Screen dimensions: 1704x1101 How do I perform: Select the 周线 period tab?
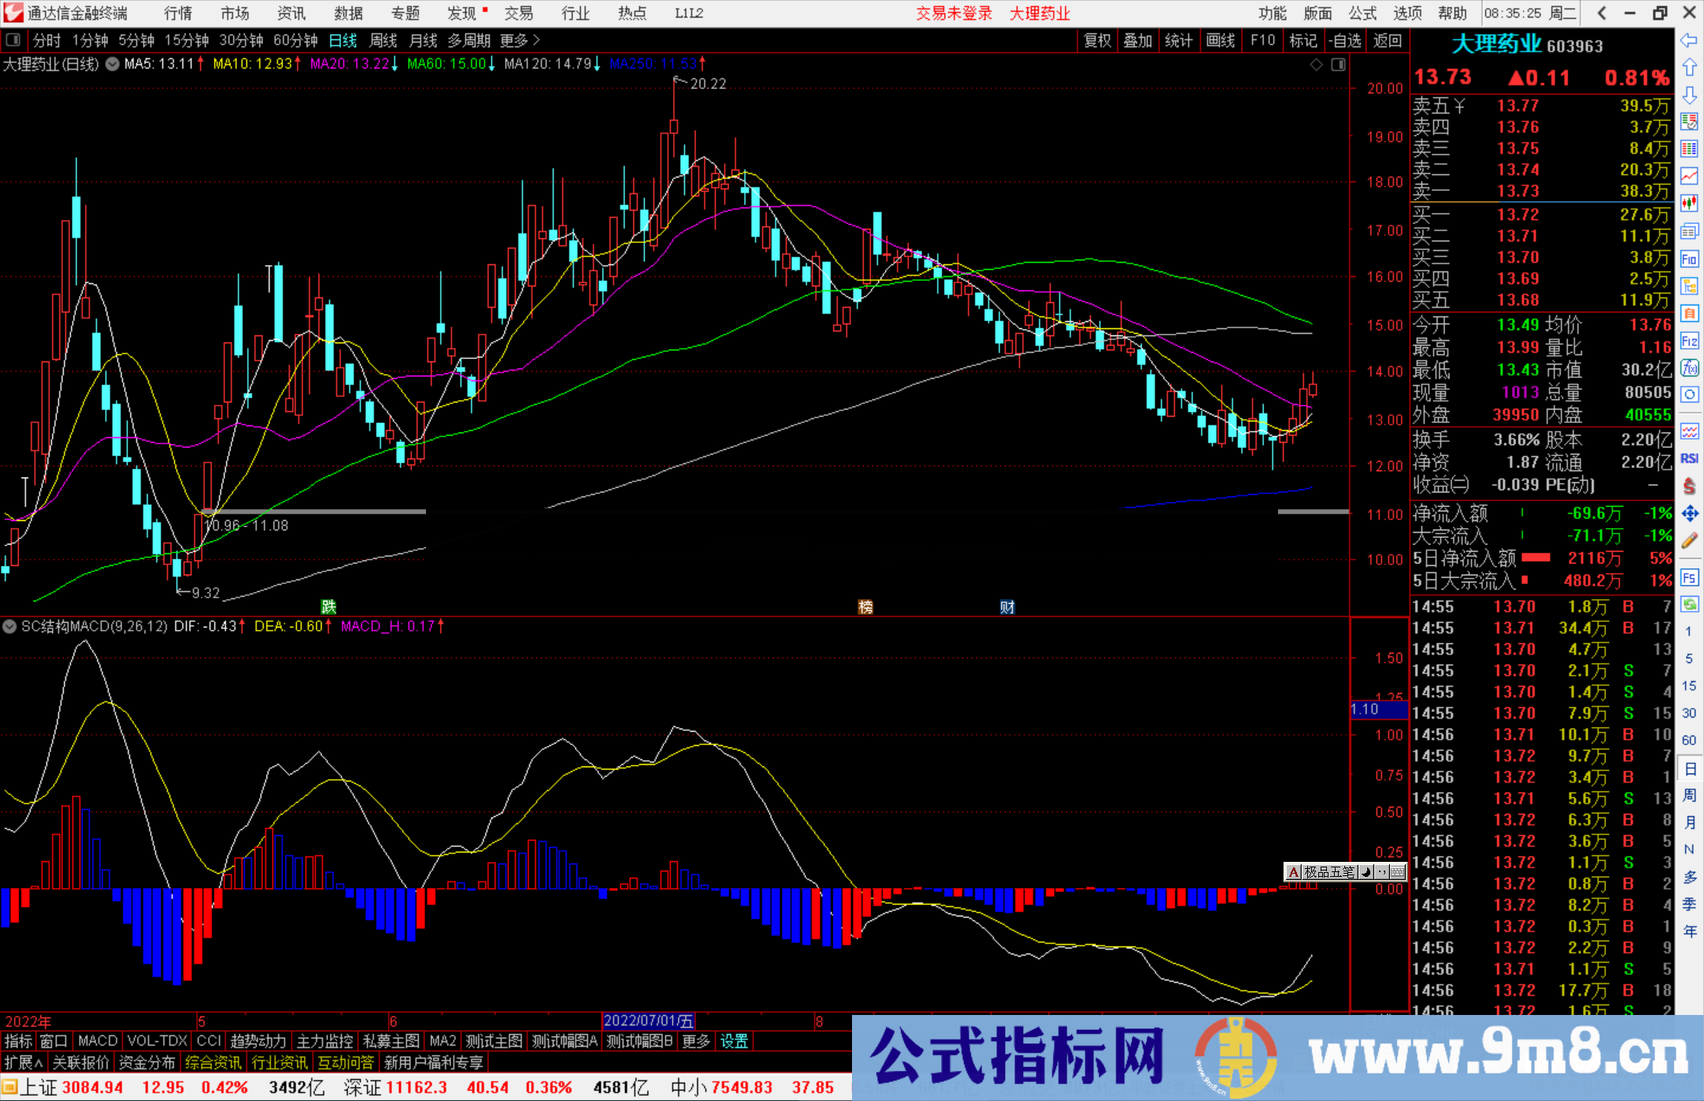pyautogui.click(x=383, y=40)
